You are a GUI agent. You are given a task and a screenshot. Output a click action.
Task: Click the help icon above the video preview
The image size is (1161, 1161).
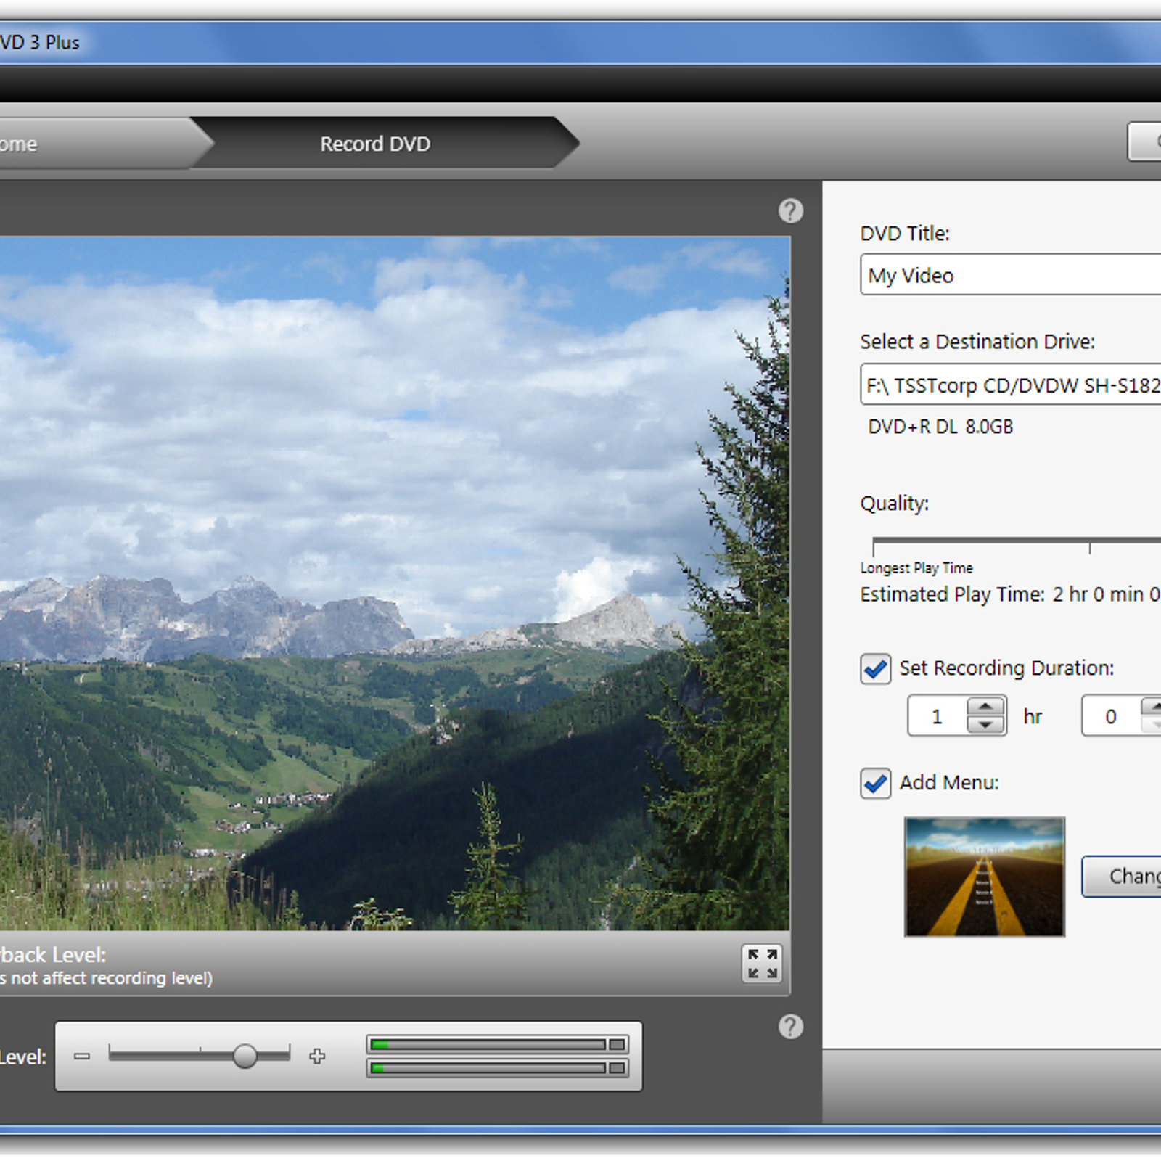click(x=790, y=211)
